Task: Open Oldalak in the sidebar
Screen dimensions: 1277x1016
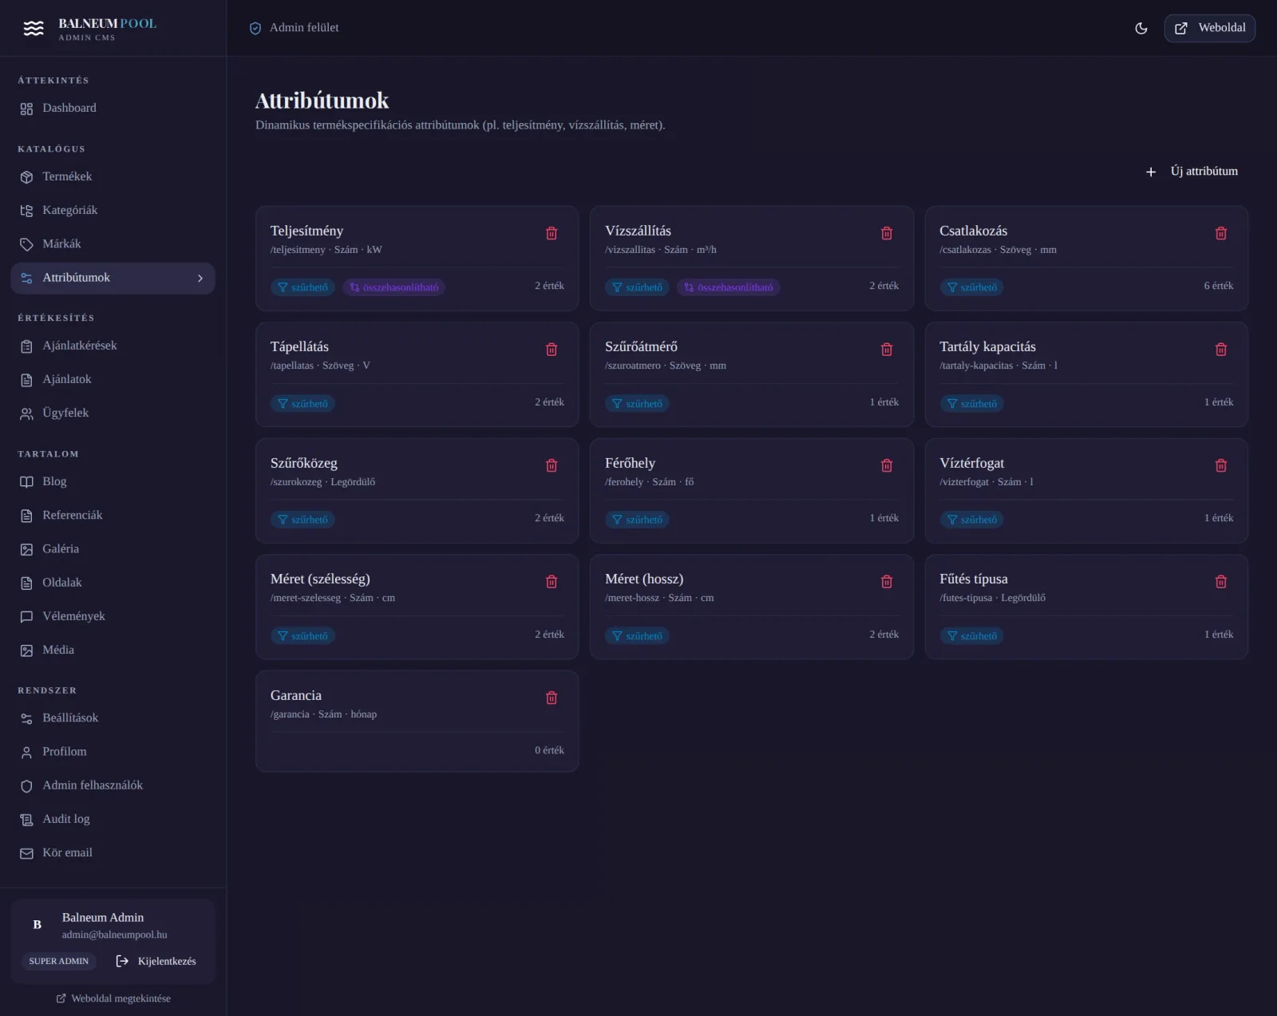Action: point(113,583)
